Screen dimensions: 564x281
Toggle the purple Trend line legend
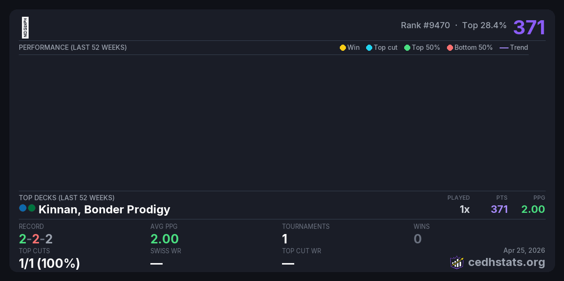pos(504,47)
